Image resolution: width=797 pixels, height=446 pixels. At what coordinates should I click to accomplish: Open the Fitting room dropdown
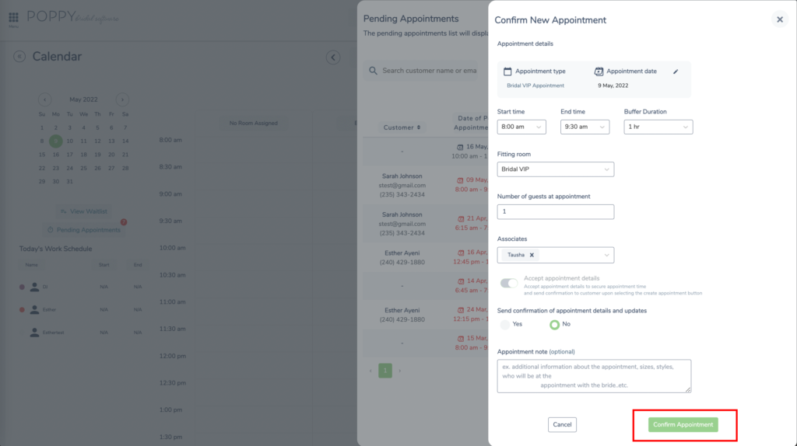point(556,169)
